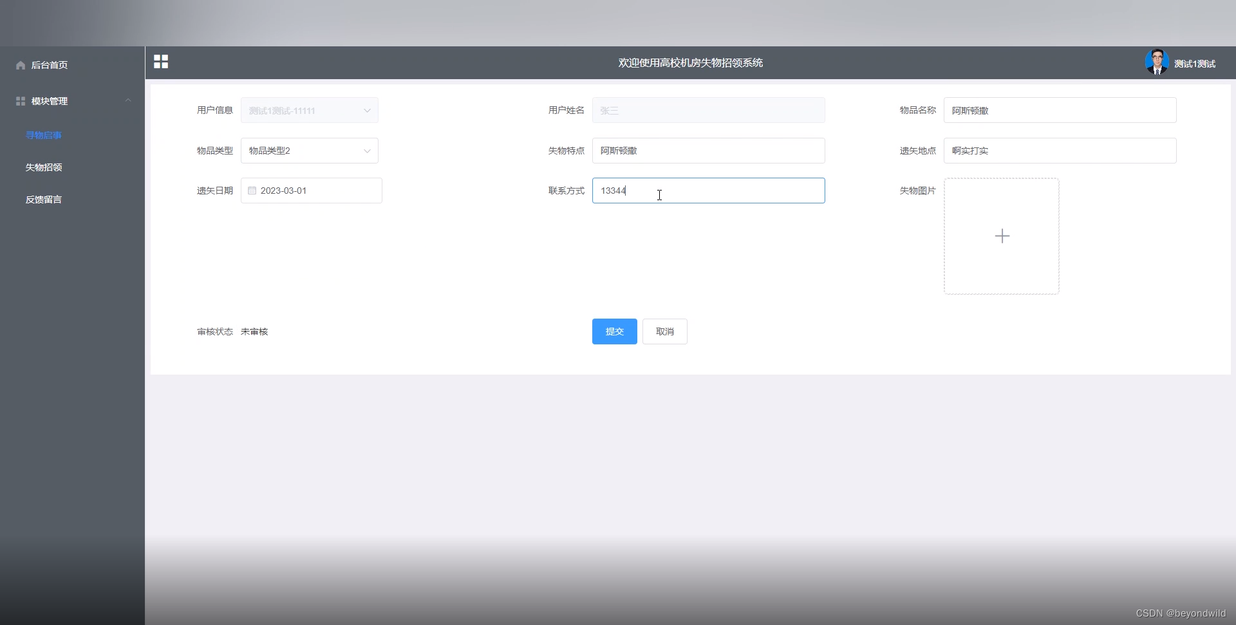Screen dimensions: 1236x625
Task: Select 失物招领 in the sidebar
Action: point(43,167)
